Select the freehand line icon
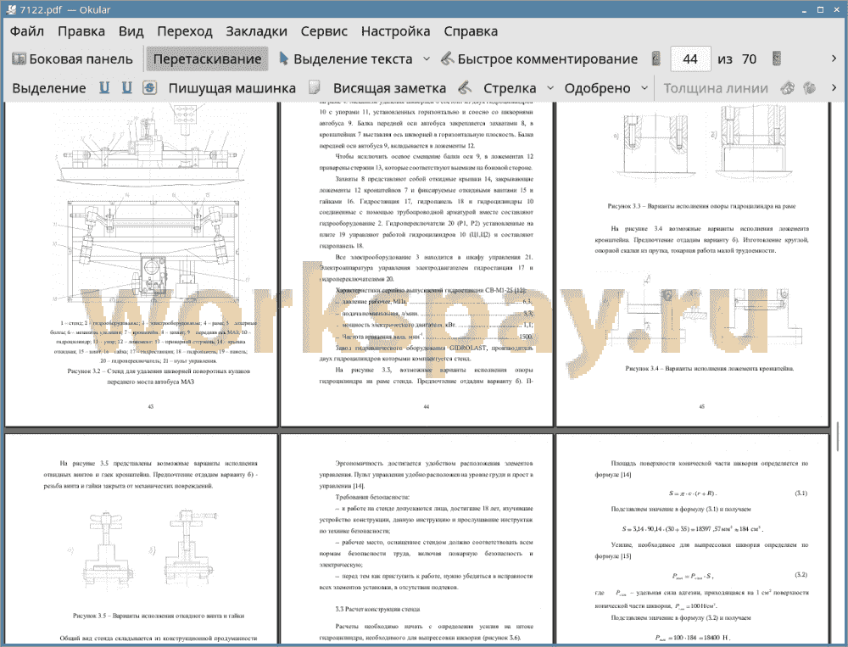 pyautogui.click(x=465, y=87)
